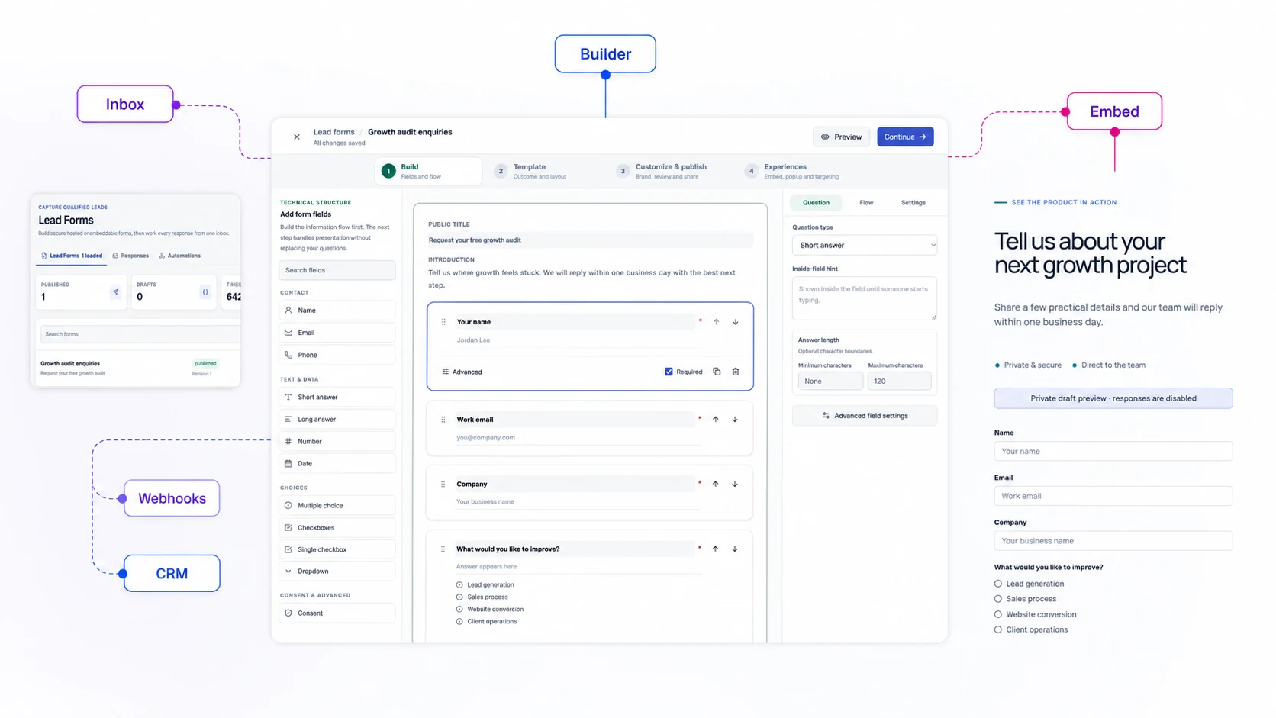Choose Website conversion radio in embed preview
The width and height of the screenshot is (1276, 718).
[x=998, y=614]
